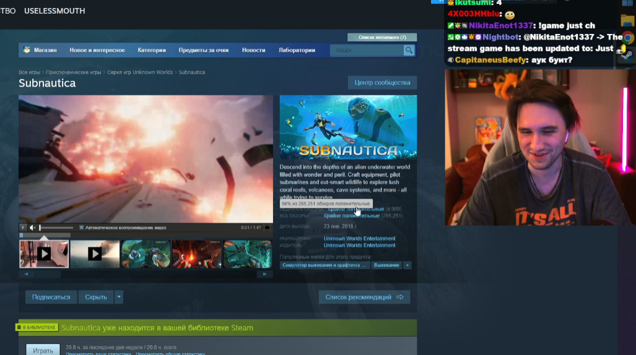This screenshot has height=355, width=636.
Task: Click Симулятор выживания и крафтинга tag
Action: tap(324, 265)
